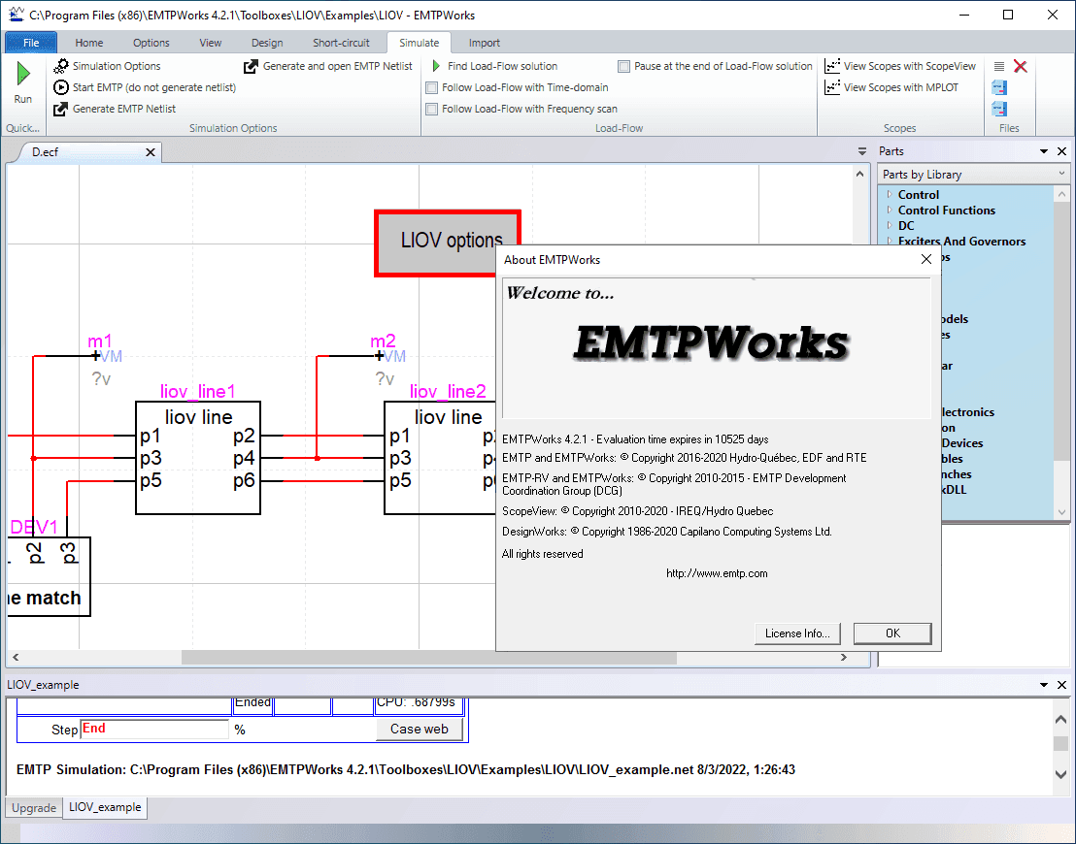The height and width of the screenshot is (844, 1076).
Task: Click License Info button in About dialog
Action: (797, 633)
